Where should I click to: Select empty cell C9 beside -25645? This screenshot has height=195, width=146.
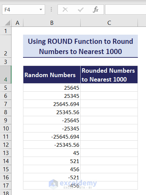109,120
